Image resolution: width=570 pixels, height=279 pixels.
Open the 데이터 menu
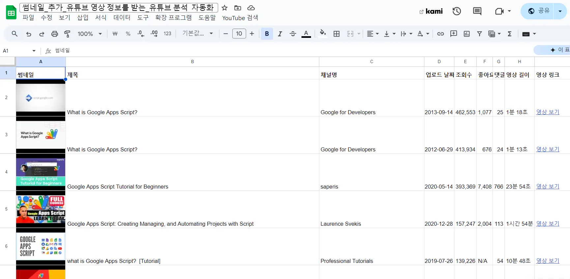(122, 18)
